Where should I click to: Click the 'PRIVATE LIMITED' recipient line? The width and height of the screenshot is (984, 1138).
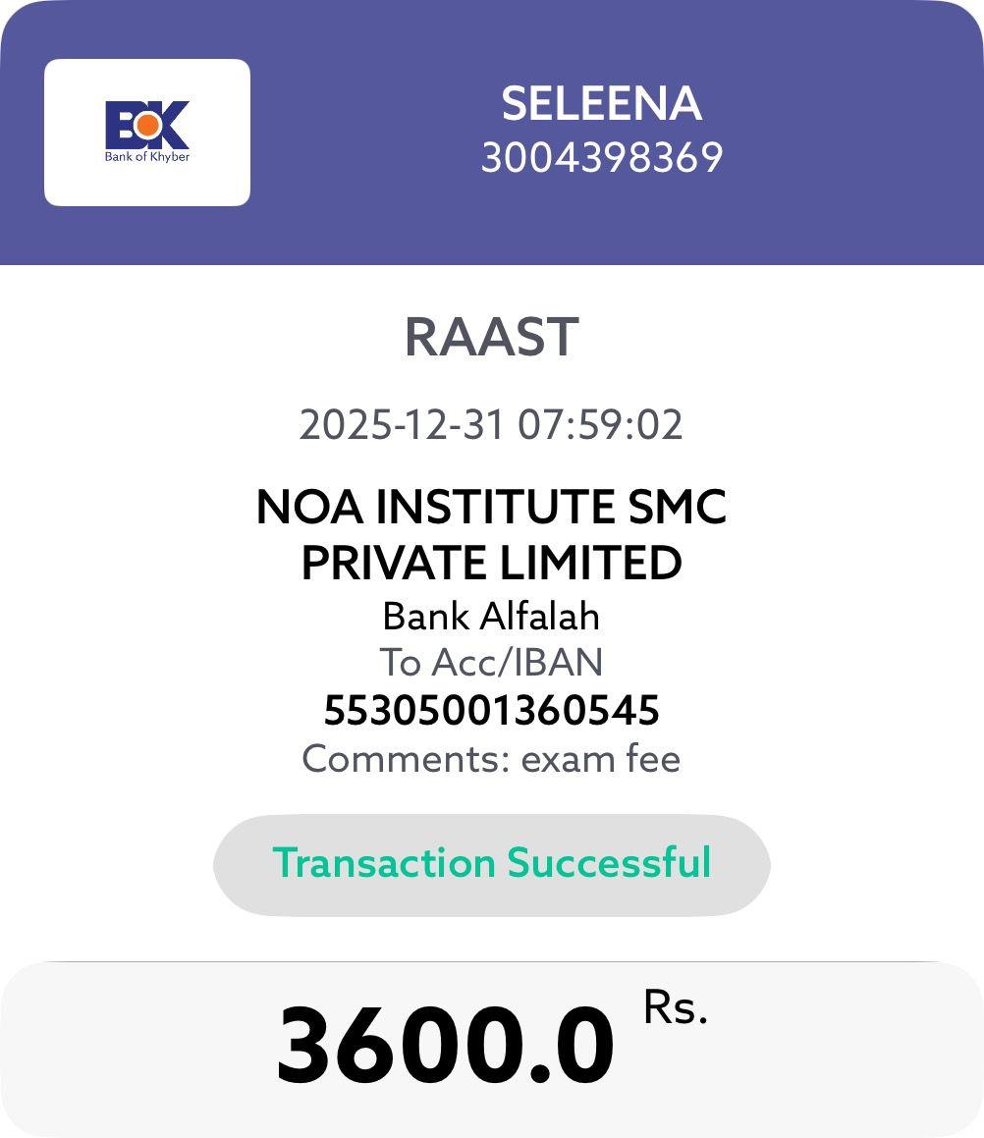point(491,564)
